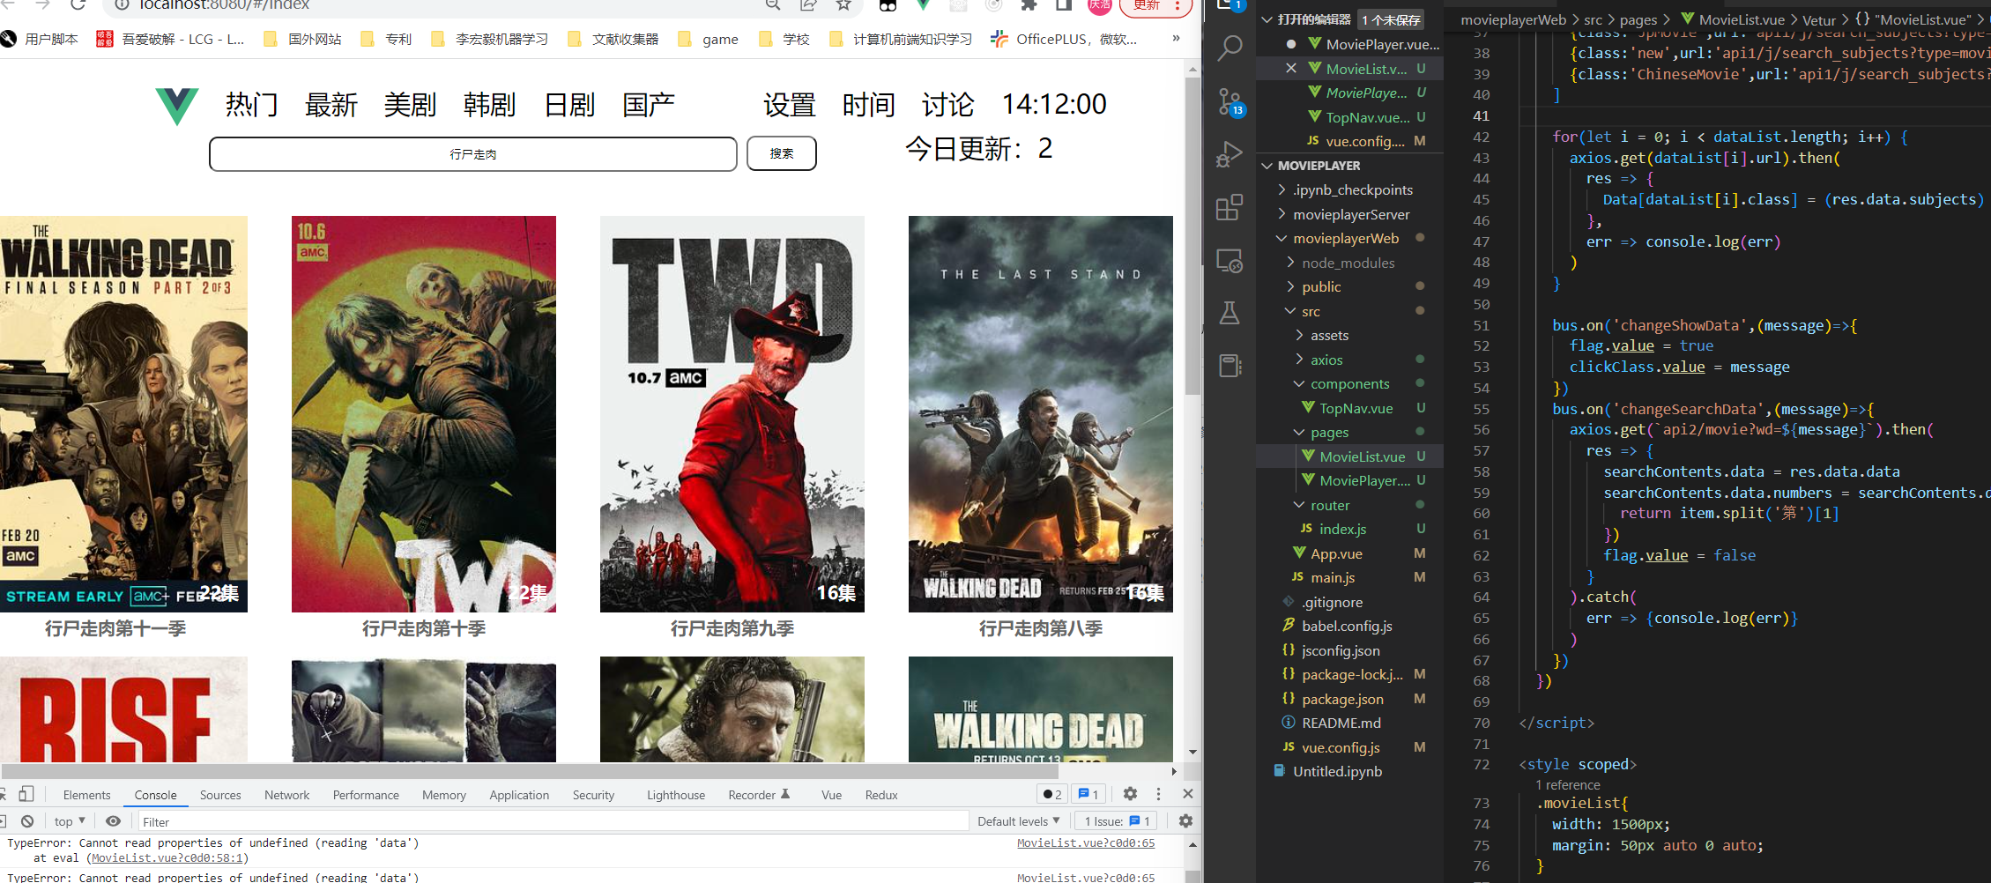
Task: Open TopNav.vue in the components folder
Action: [1356, 408]
